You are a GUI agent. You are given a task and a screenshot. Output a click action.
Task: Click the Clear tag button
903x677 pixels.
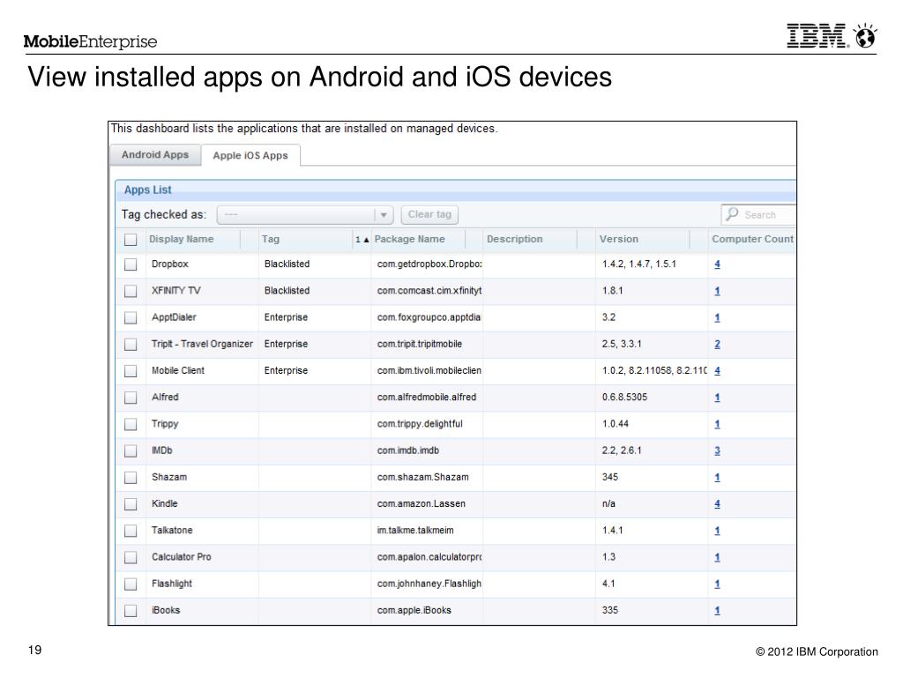[429, 215]
